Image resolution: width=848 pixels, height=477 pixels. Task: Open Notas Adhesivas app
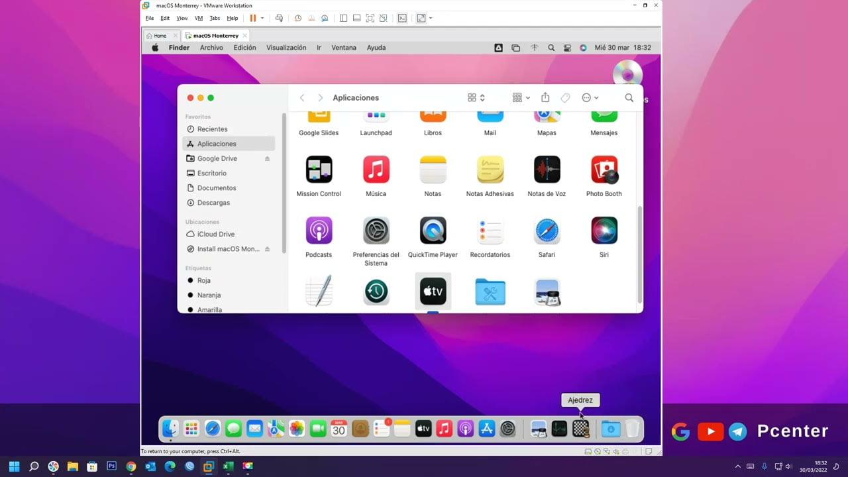(x=490, y=170)
